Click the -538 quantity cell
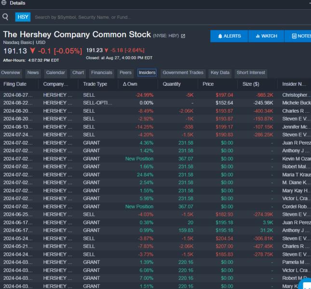This screenshot has width=311, height=289. tap(188, 127)
